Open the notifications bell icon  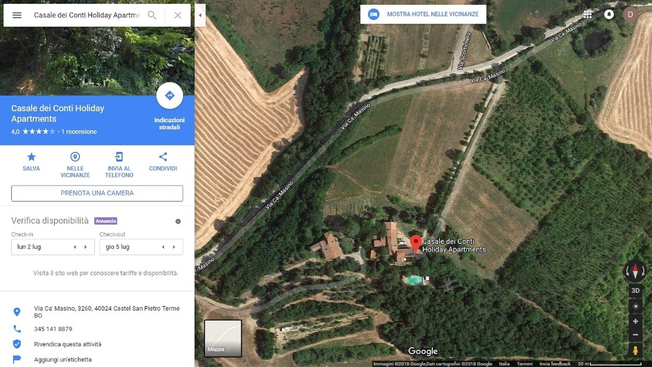coord(609,14)
